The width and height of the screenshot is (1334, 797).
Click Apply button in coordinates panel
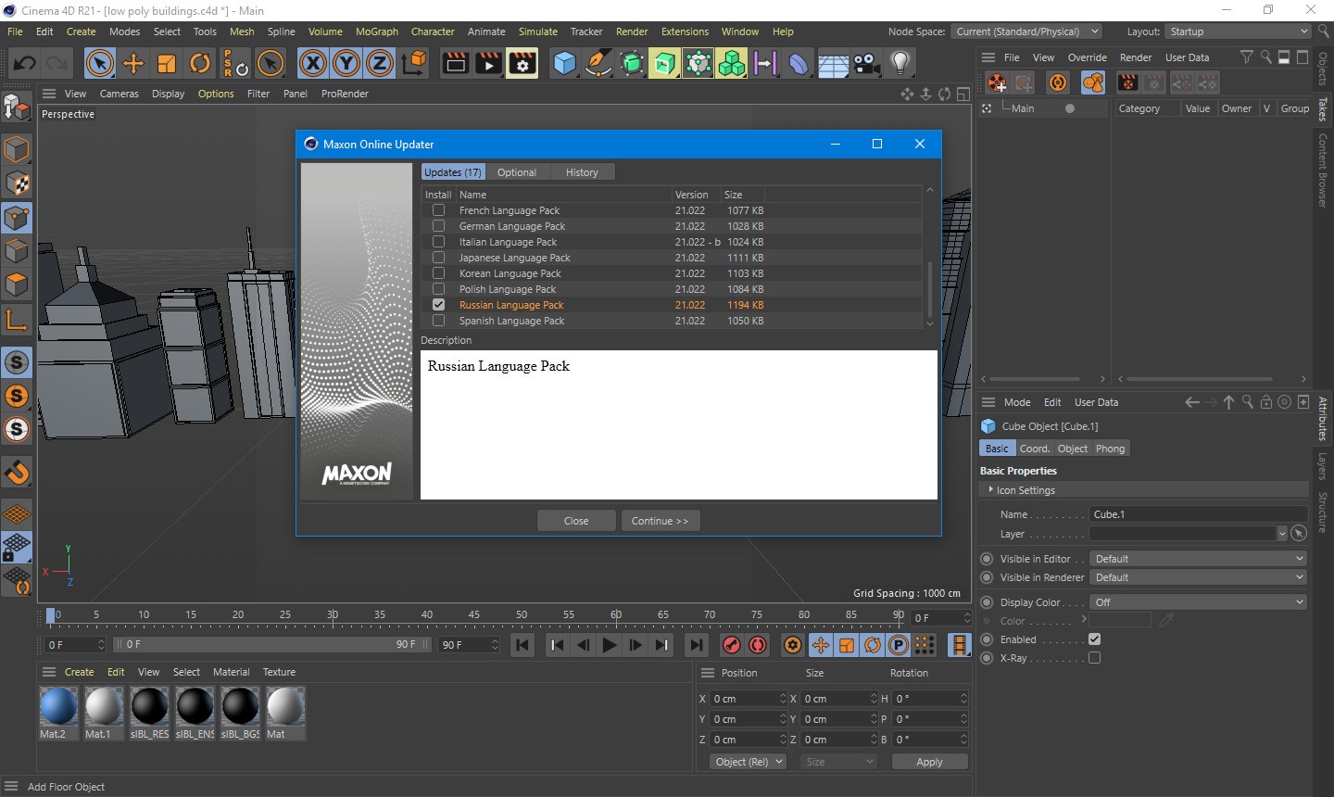pyautogui.click(x=929, y=762)
